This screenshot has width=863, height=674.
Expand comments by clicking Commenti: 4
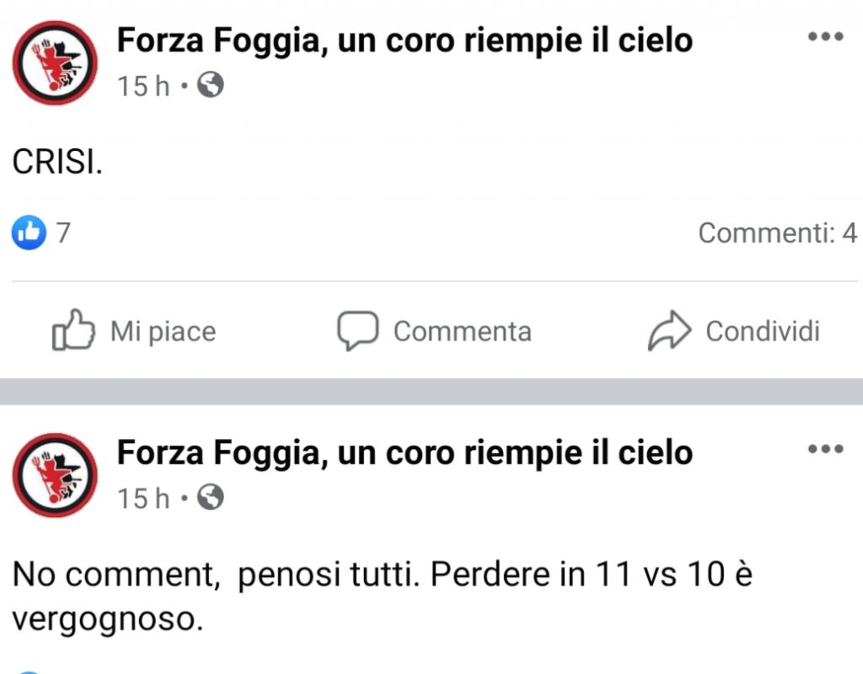coord(777,233)
